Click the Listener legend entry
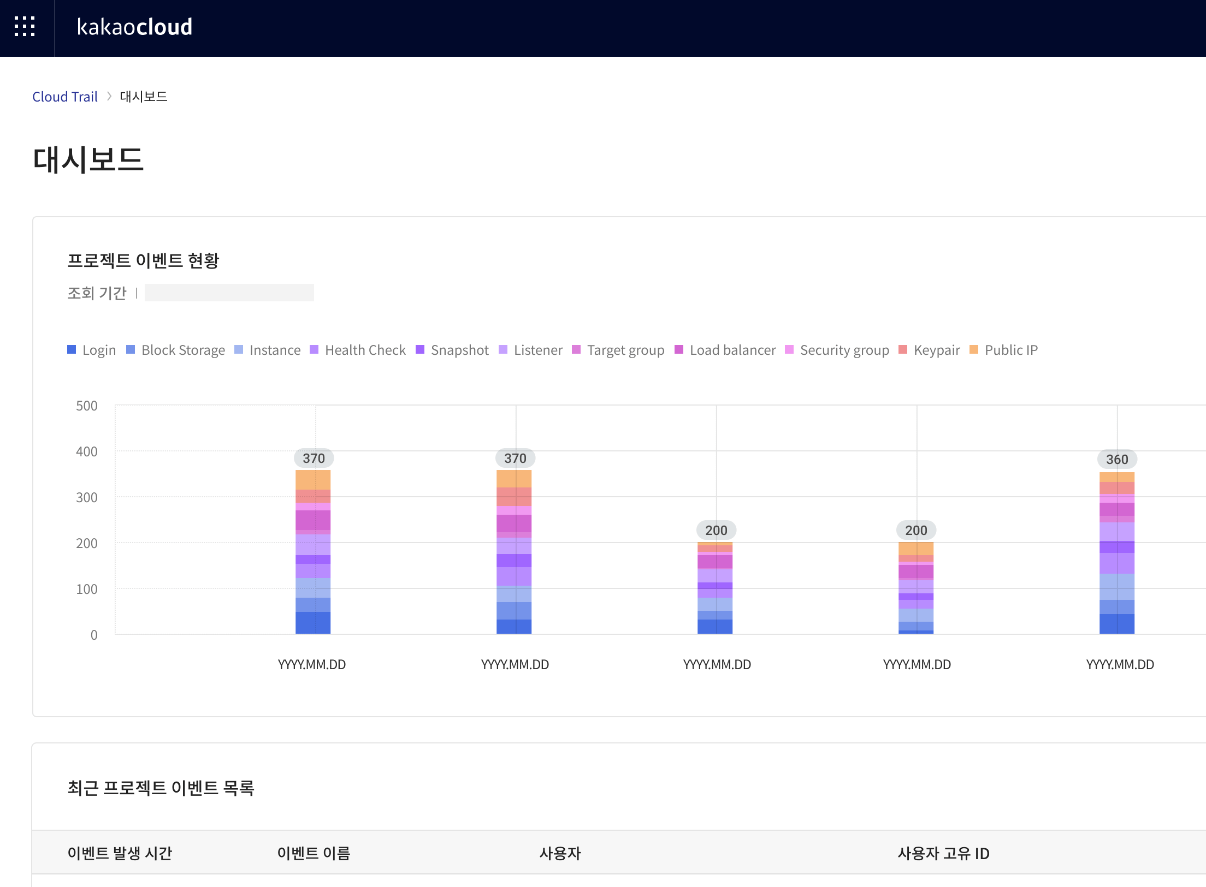 click(x=537, y=350)
